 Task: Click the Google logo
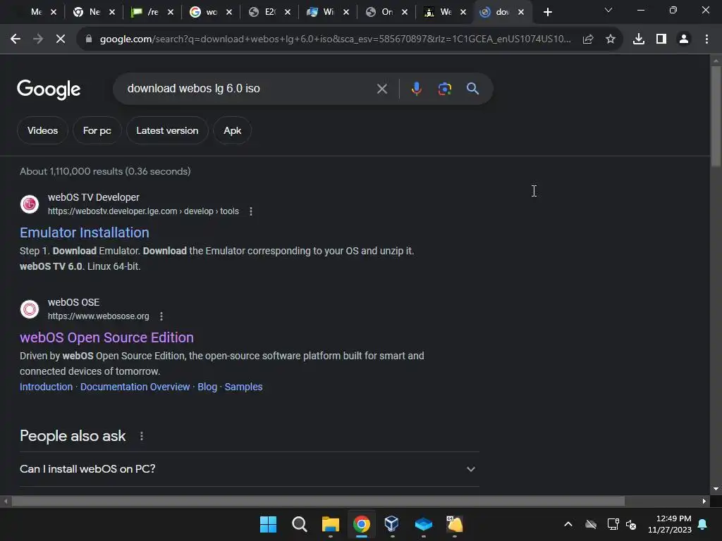[49, 89]
